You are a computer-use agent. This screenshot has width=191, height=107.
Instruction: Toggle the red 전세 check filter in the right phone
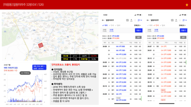[x=156, y=25]
